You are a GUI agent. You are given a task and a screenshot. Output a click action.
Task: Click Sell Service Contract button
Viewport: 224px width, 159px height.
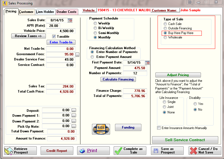pyautogui.click(x=185, y=140)
